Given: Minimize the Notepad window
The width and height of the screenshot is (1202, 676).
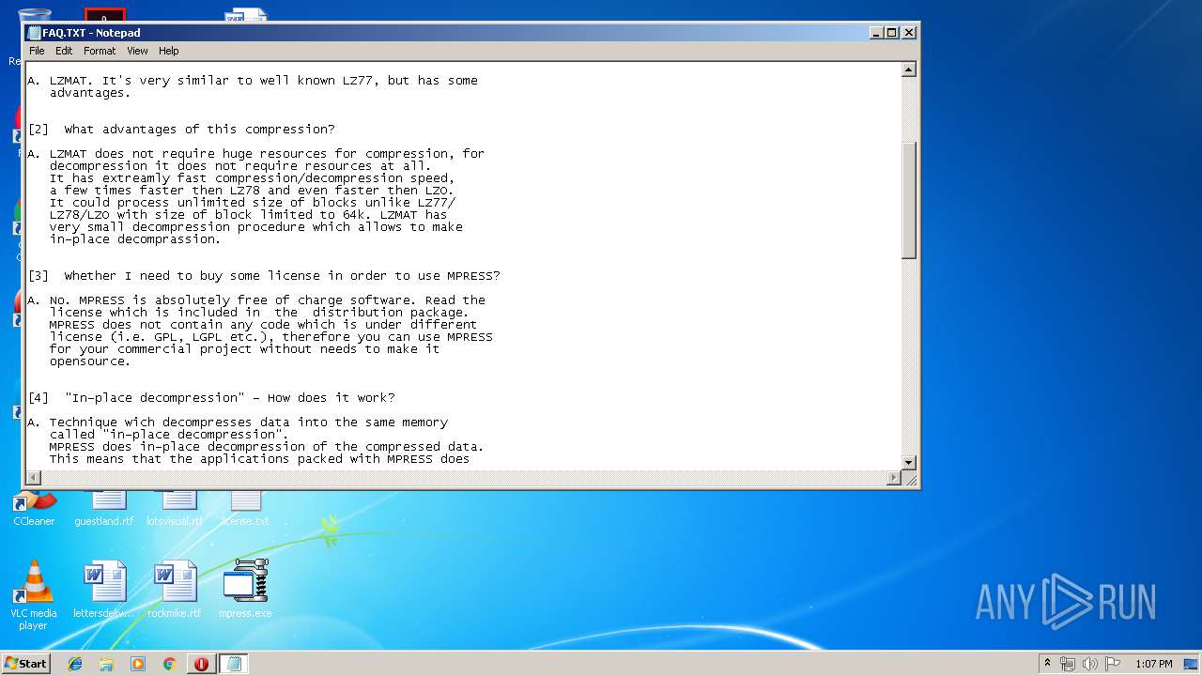Looking at the screenshot, I should [x=876, y=33].
